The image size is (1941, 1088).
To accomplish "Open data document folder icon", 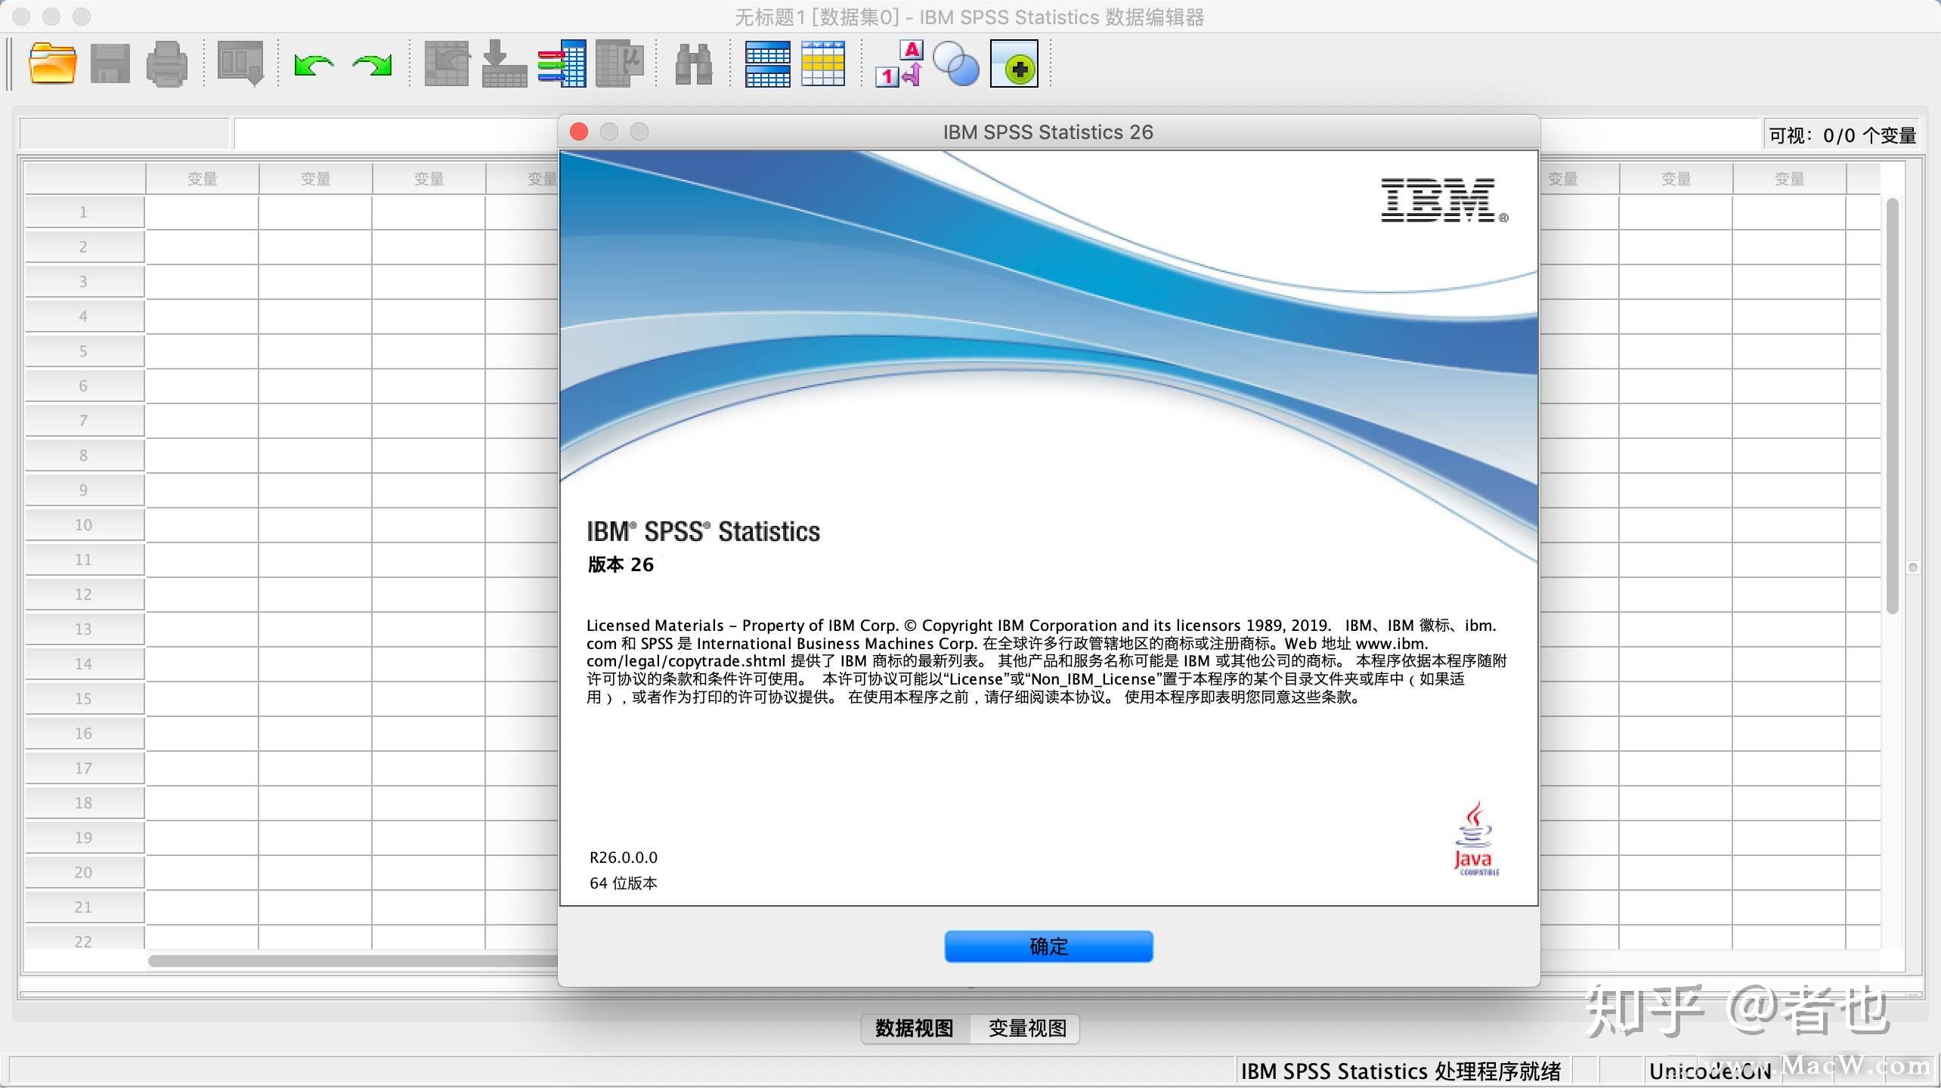I will coord(53,63).
